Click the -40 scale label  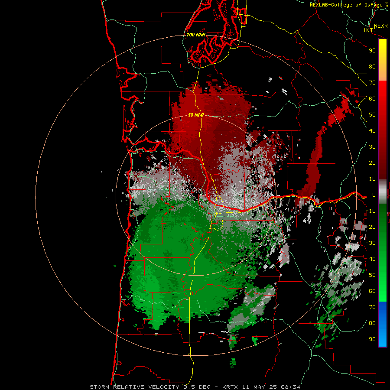pyautogui.click(x=370, y=259)
